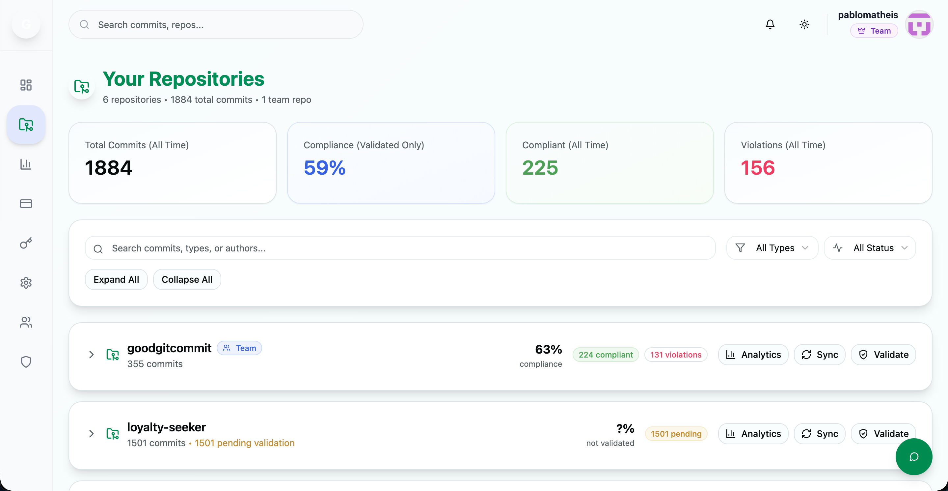Open the shield icon in sidebar

pos(26,362)
